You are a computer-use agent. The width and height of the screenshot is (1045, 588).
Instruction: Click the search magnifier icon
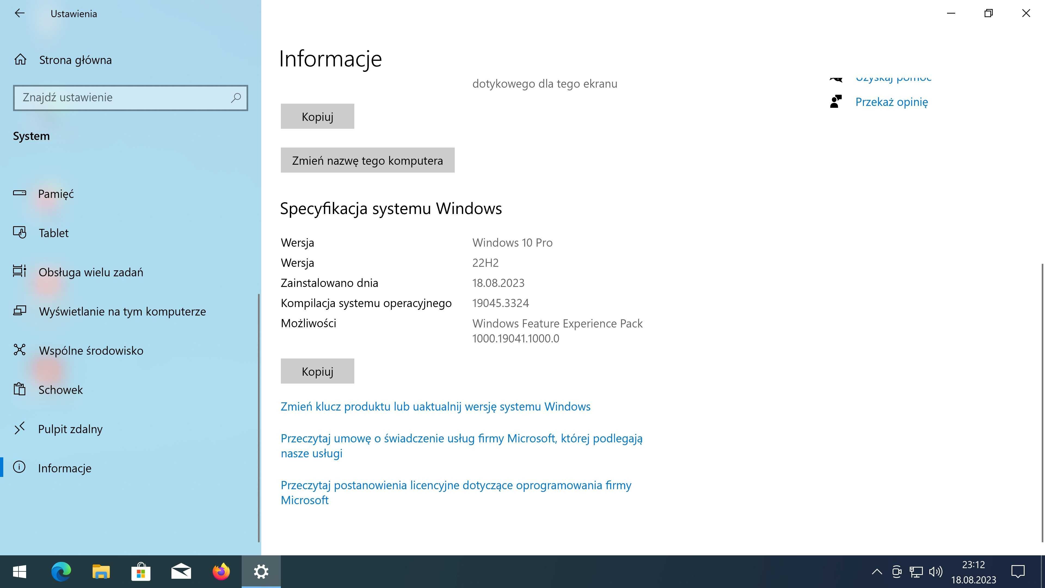click(236, 98)
